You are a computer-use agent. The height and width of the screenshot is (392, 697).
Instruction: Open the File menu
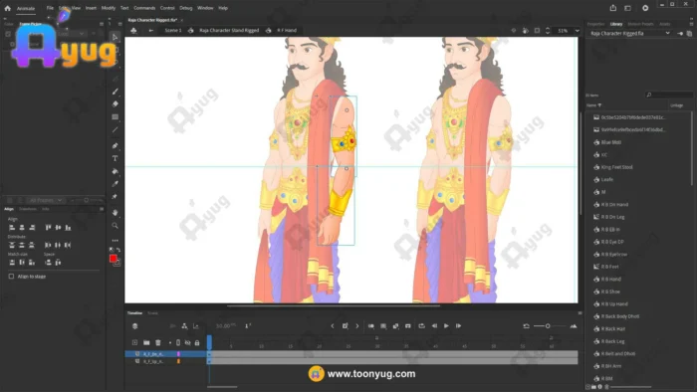(50, 8)
